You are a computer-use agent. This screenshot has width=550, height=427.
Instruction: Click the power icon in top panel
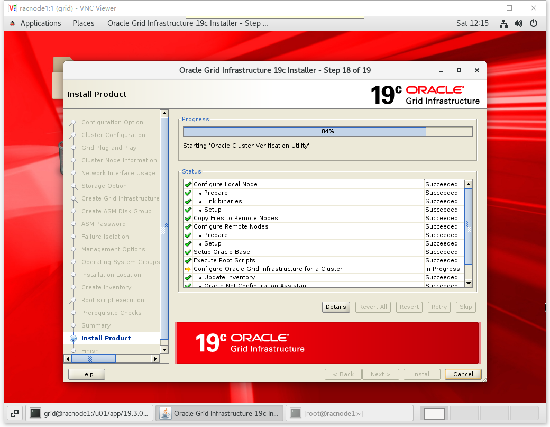coord(534,23)
